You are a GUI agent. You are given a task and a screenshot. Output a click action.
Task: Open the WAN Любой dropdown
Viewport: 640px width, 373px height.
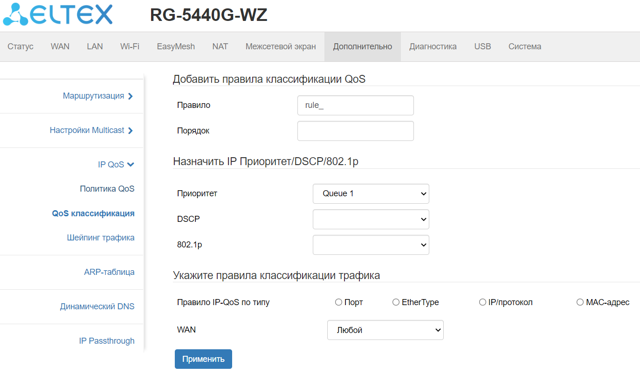[385, 330]
